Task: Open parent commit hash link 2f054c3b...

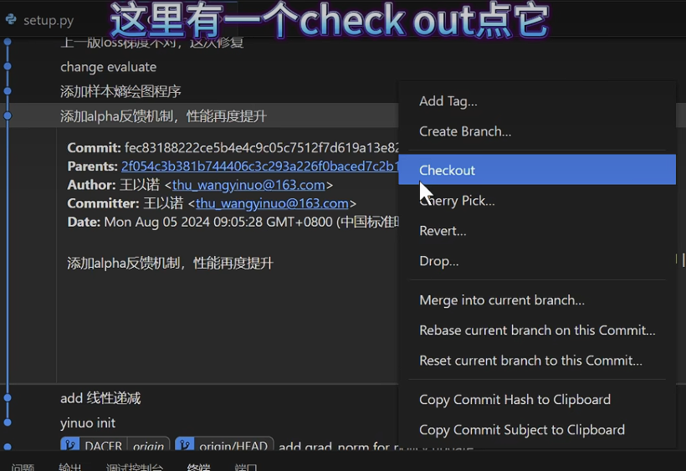Action: [260, 166]
